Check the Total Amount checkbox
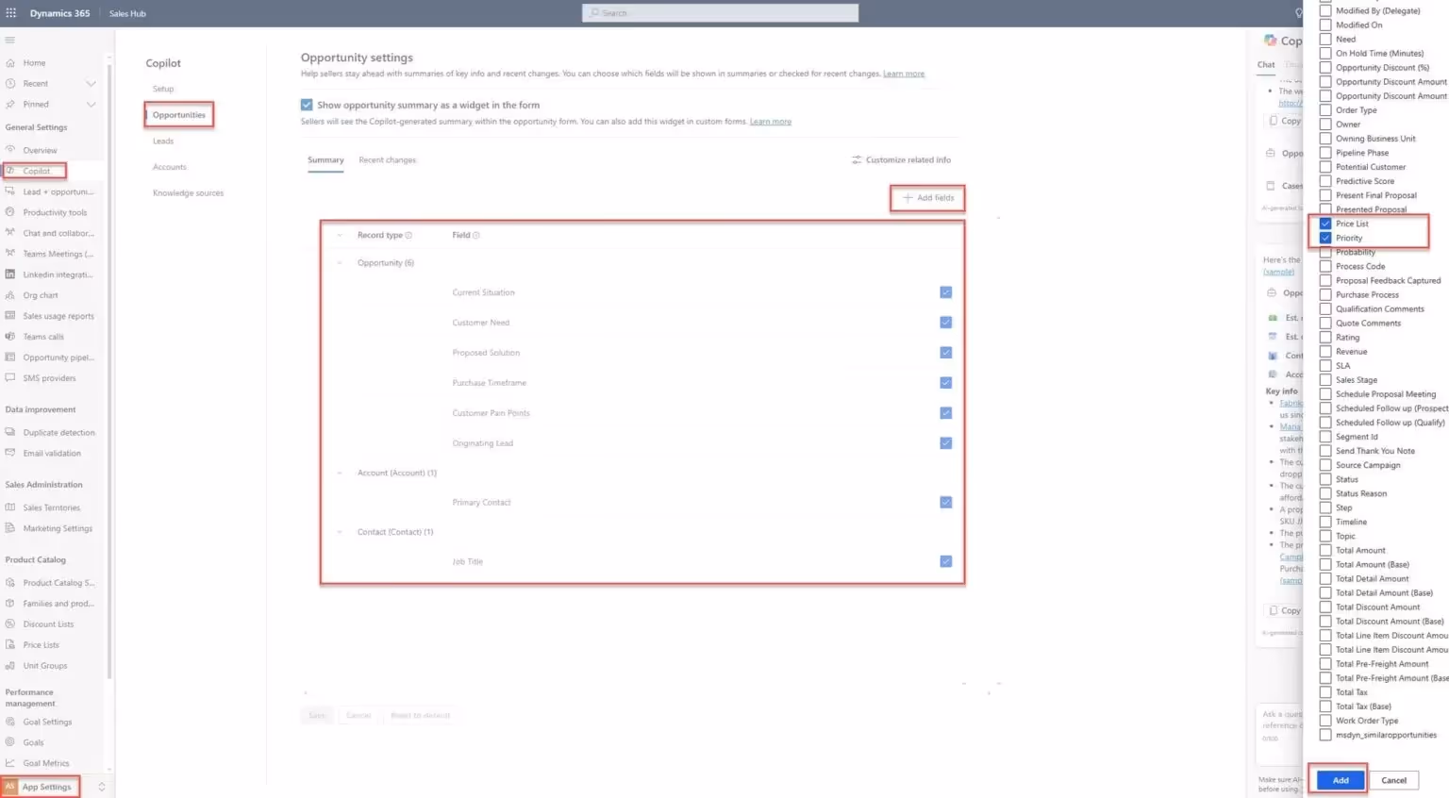Image resolution: width=1449 pixels, height=798 pixels. tap(1325, 550)
